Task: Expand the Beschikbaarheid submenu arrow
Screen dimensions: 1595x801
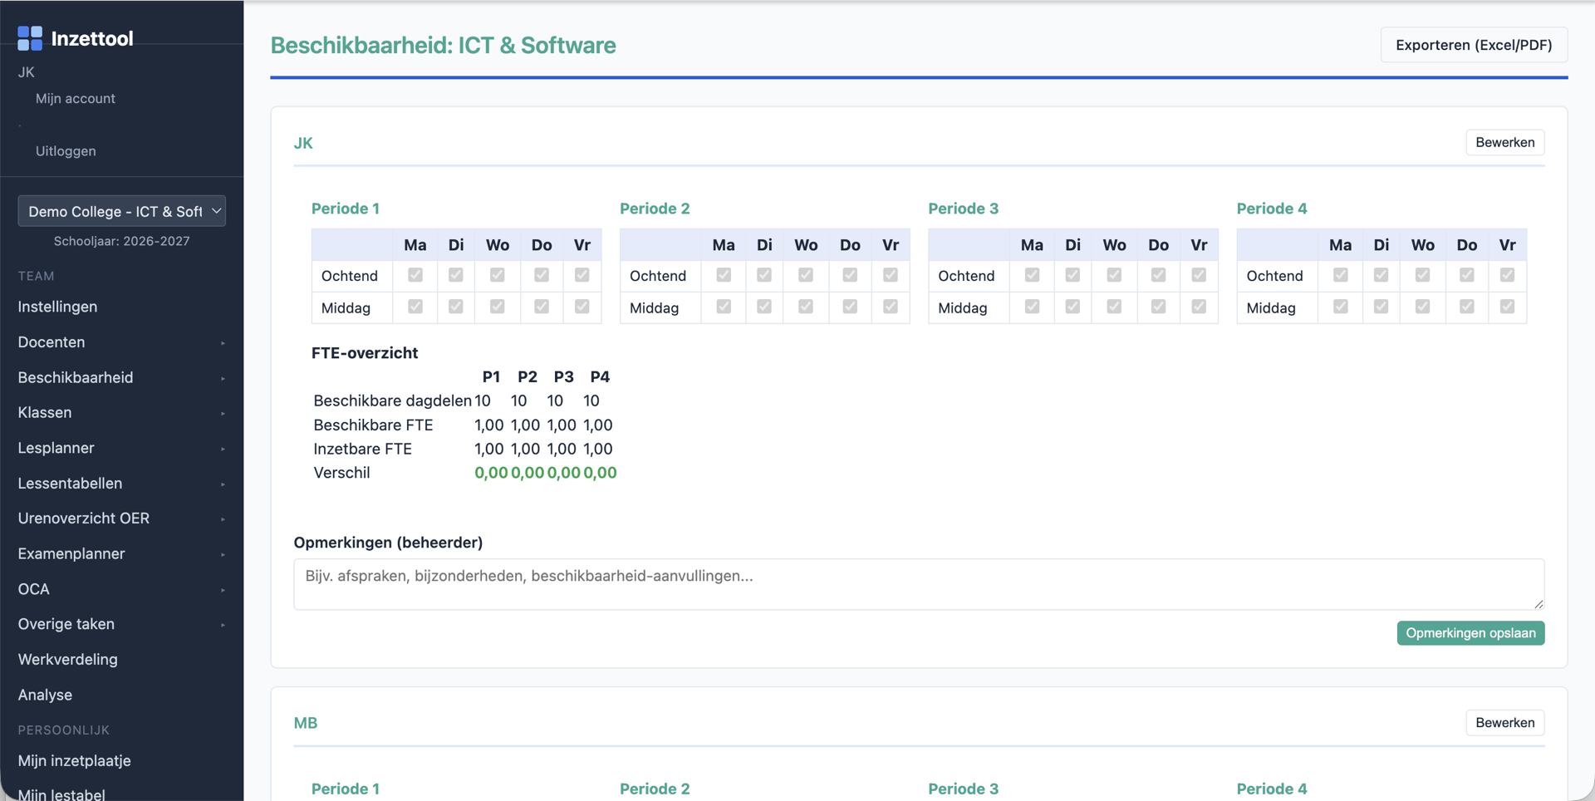Action: (x=223, y=378)
